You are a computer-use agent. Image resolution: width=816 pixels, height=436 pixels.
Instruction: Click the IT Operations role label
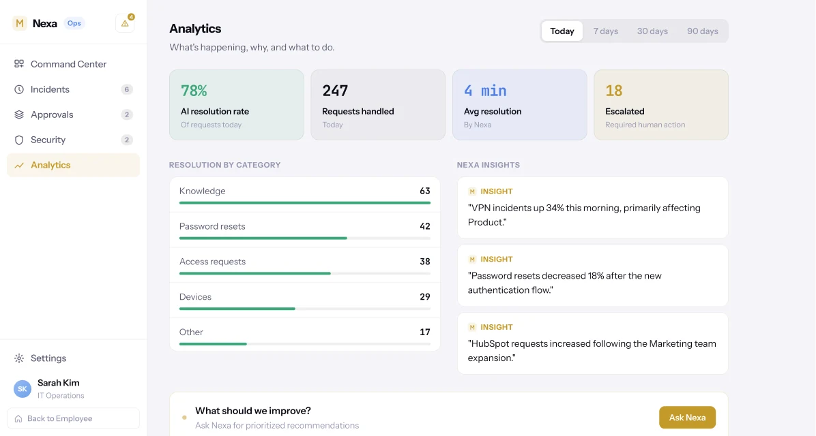pyautogui.click(x=61, y=396)
